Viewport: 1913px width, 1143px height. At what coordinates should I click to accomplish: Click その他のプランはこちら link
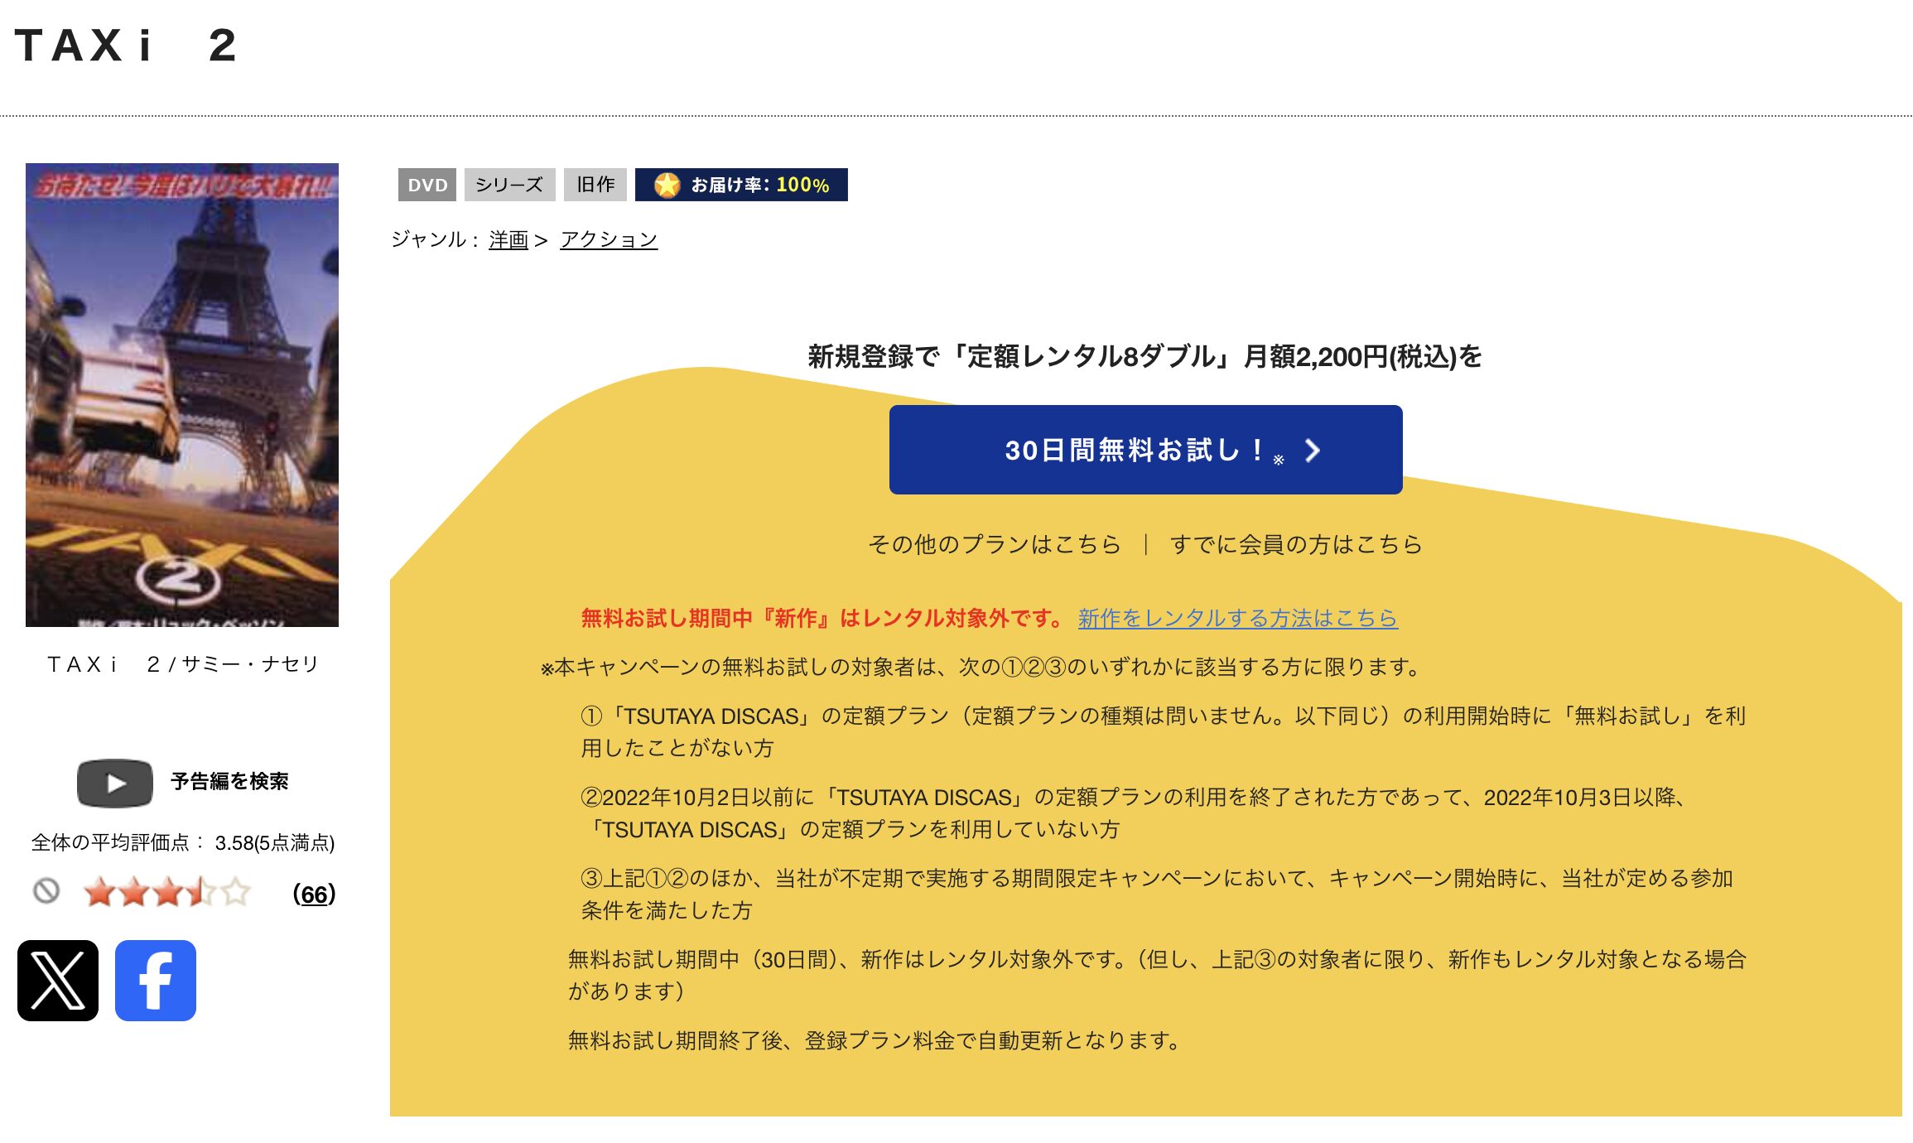click(994, 544)
